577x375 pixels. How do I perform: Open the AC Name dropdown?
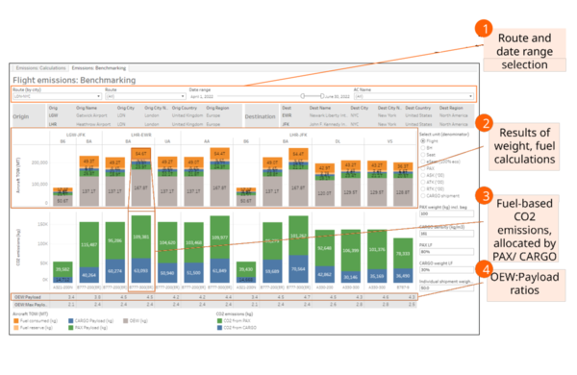click(x=414, y=96)
